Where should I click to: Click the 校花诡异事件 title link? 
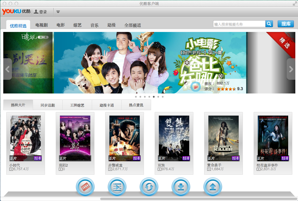click(x=267, y=165)
